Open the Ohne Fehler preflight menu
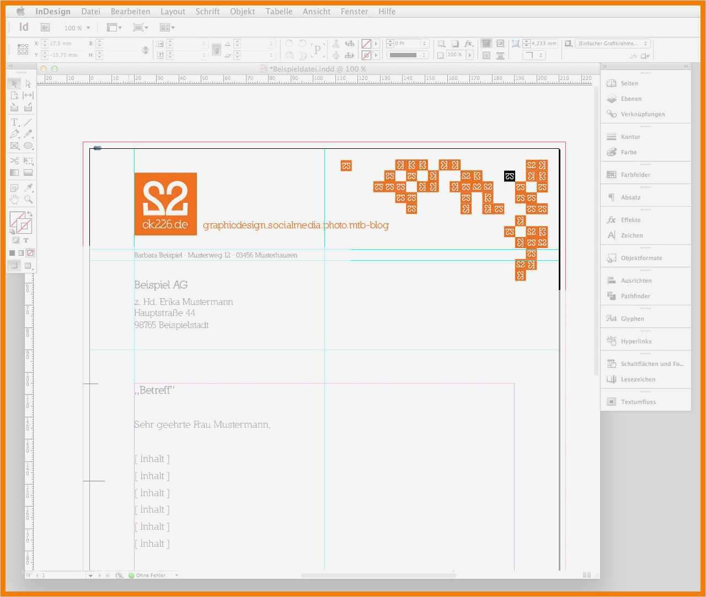This screenshot has width=706, height=597. 153,575
